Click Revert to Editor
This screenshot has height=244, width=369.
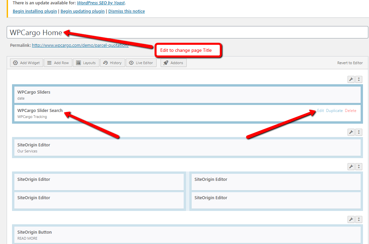point(350,63)
